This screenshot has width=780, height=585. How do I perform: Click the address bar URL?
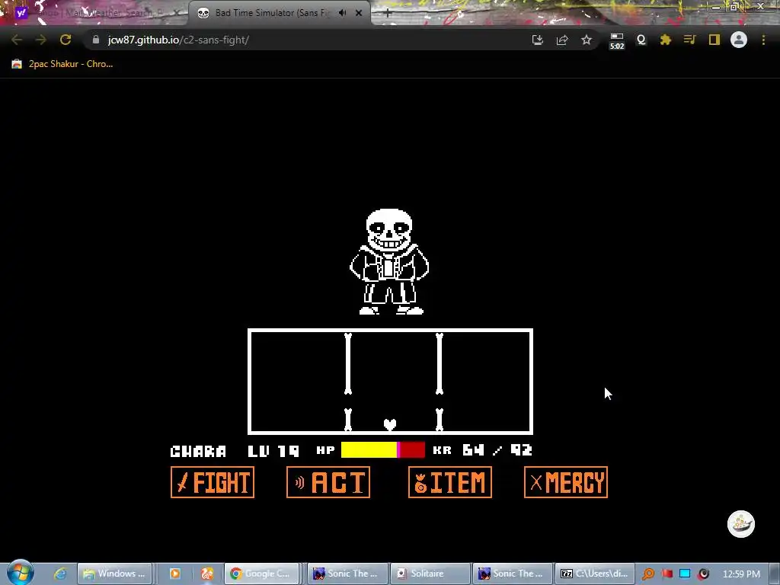pos(178,40)
